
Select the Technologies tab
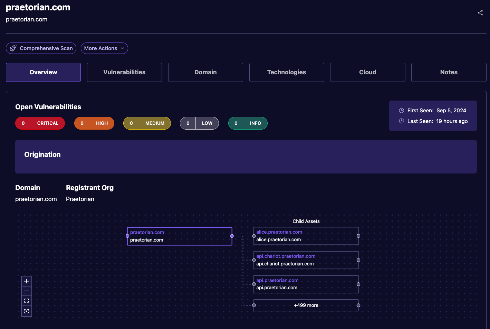(287, 72)
